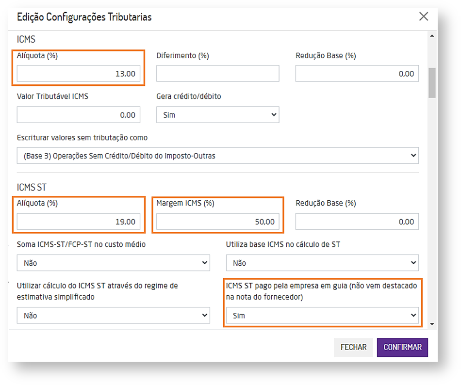The width and height of the screenshot is (461, 385).
Task: Expand Escriturar valores sem tributação dropdown
Action: coord(217,156)
